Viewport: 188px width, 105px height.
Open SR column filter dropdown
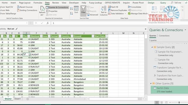[21, 36]
